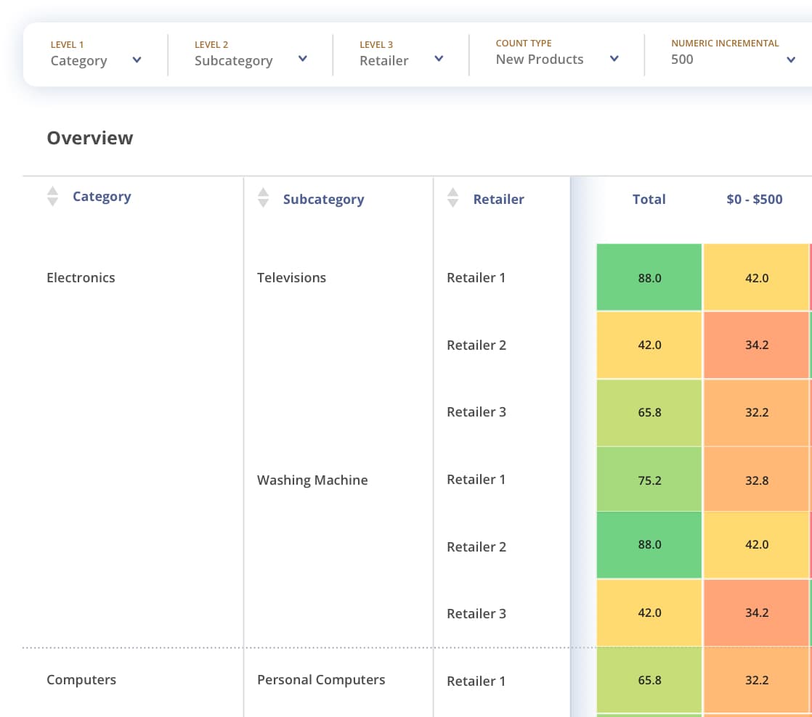Choose the Washing Machine subcategory
The width and height of the screenshot is (812, 717).
(x=312, y=480)
